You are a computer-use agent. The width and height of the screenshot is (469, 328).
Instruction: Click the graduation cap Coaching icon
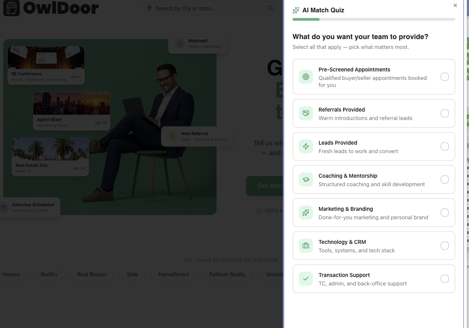306,179
